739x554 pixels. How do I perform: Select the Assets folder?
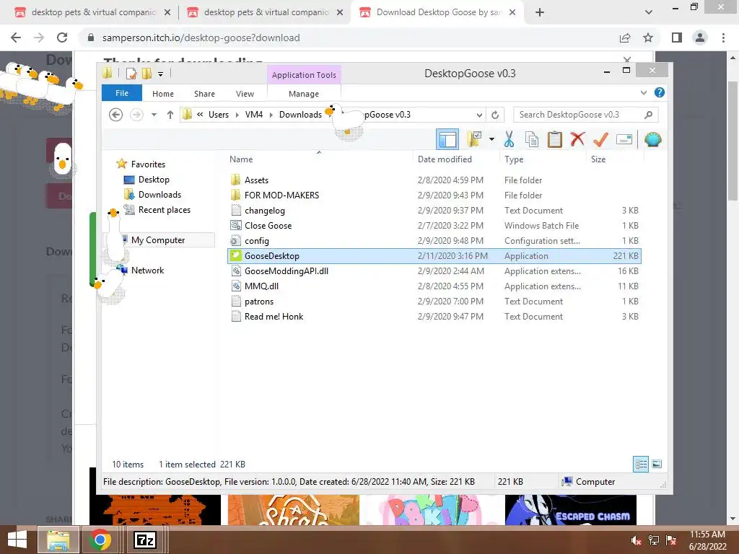click(256, 180)
